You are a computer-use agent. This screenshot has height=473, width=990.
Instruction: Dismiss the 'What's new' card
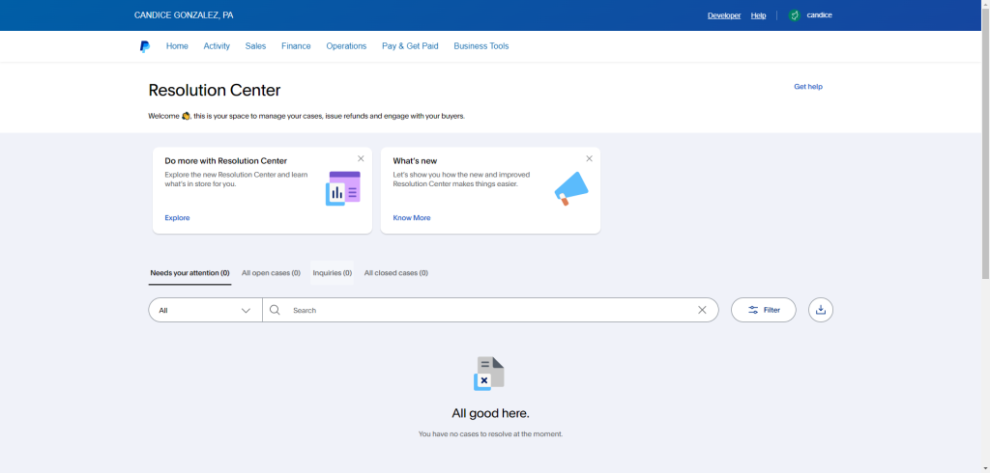pos(589,158)
